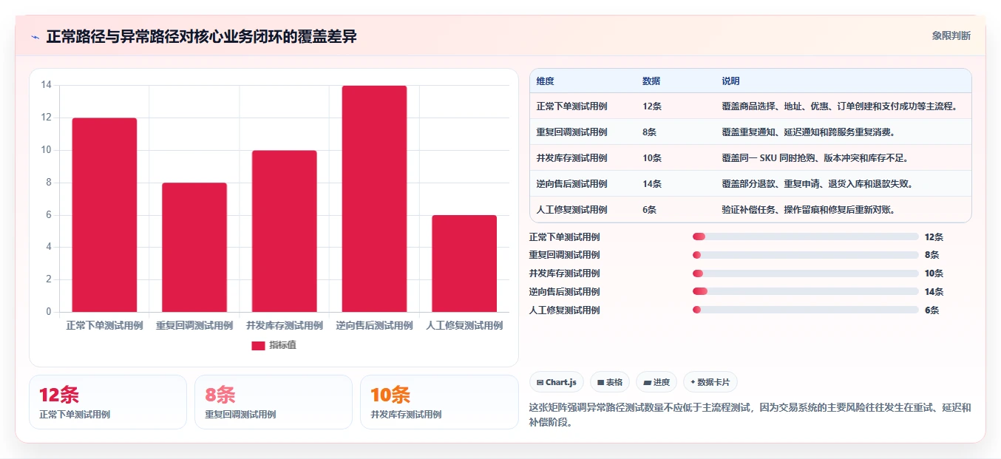Click the 6条 value beside the progress bar
Viewport: 1001px width, 459px height.
tap(932, 310)
